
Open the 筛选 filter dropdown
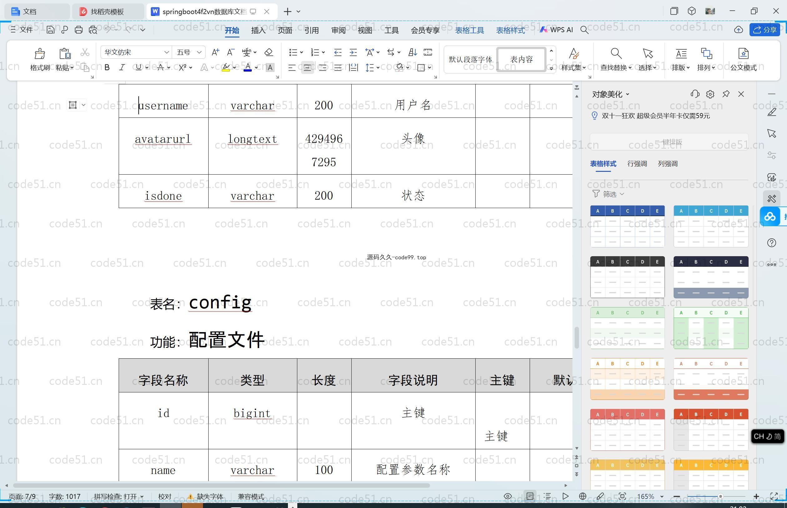(609, 194)
